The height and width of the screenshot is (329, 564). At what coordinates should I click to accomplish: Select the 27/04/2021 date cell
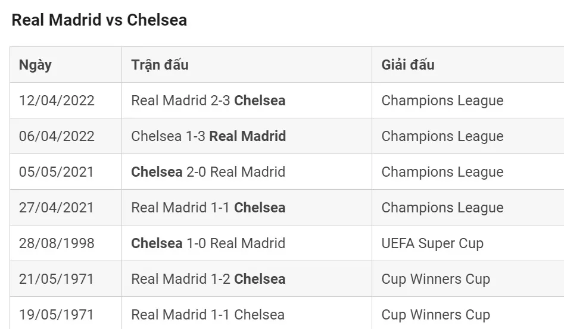point(57,208)
